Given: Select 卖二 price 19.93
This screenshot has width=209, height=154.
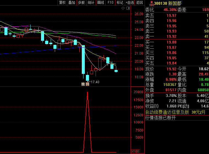Looking at the screenshot, I should pyautogui.click(x=172, y=31).
